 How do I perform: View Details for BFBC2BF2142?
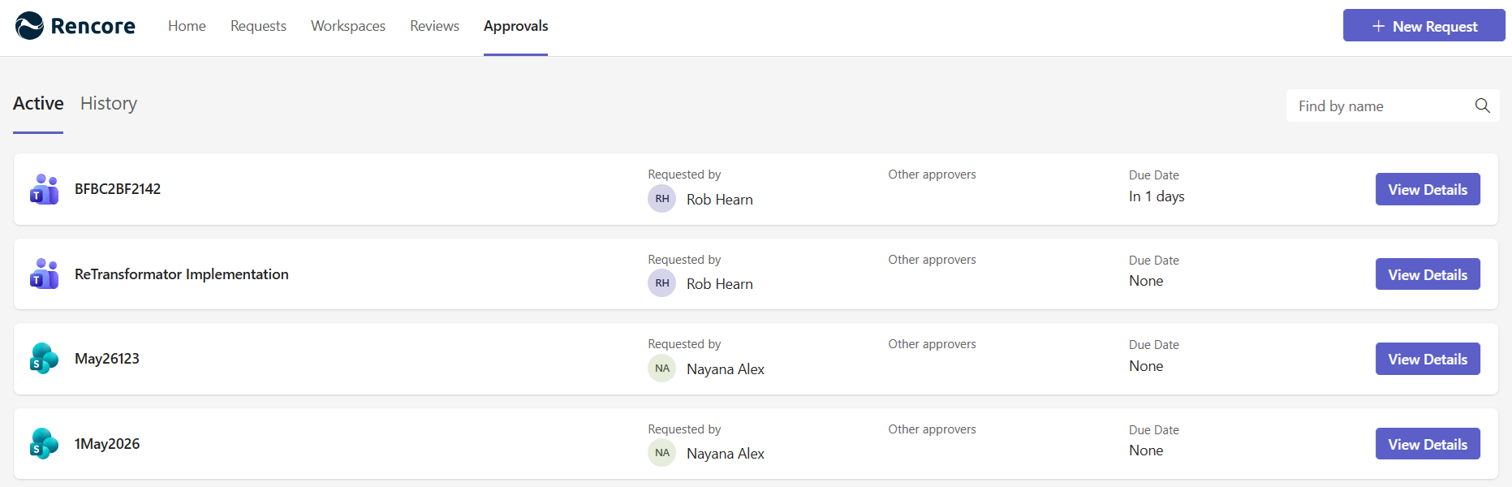(x=1428, y=189)
